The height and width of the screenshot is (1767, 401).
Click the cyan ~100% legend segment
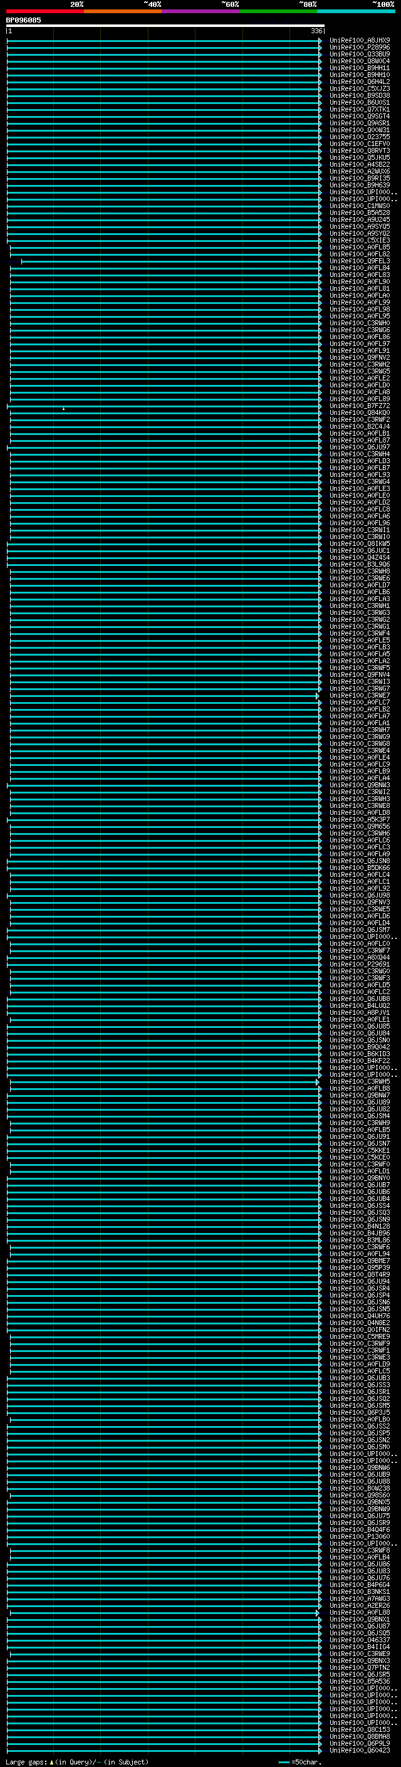[x=356, y=12]
